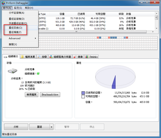The width and height of the screenshot is (161, 138).
Task: Switch to the 磁碟機 E: tab
Action: [11, 56]
